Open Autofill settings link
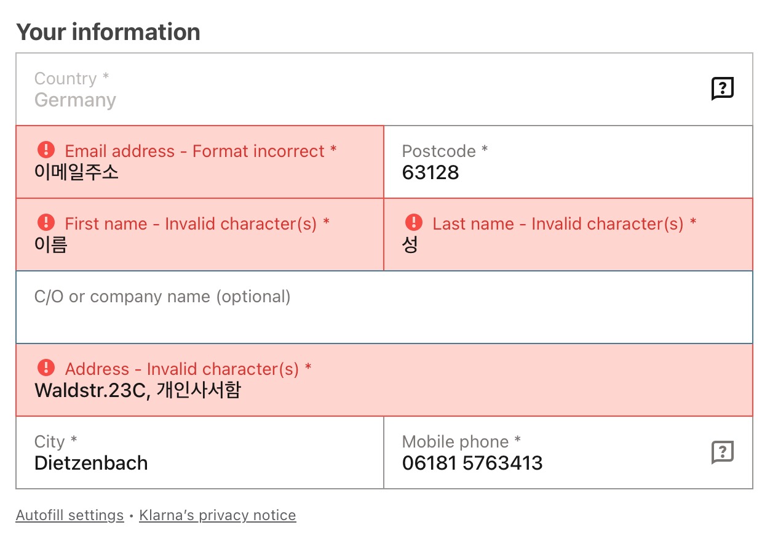 tap(69, 515)
